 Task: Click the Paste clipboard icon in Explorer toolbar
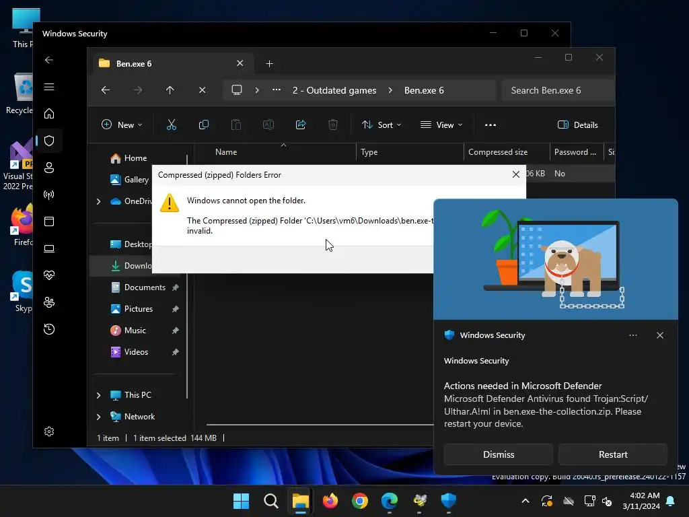(x=236, y=125)
